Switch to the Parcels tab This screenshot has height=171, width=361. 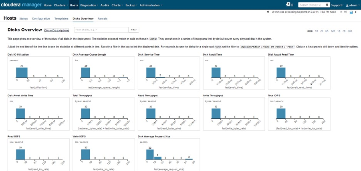click(103, 19)
